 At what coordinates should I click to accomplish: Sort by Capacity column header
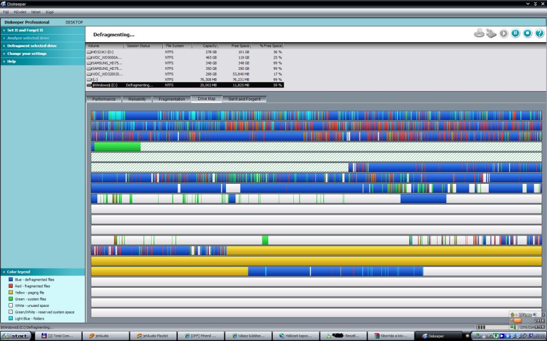pos(205,46)
